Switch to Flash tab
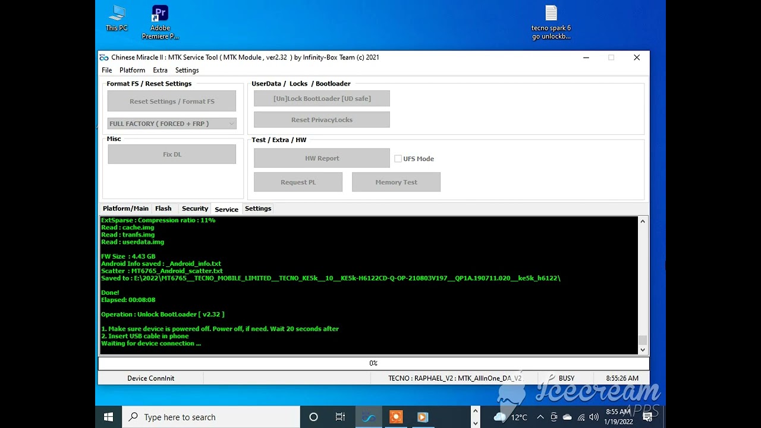The height and width of the screenshot is (428, 761). (x=163, y=209)
